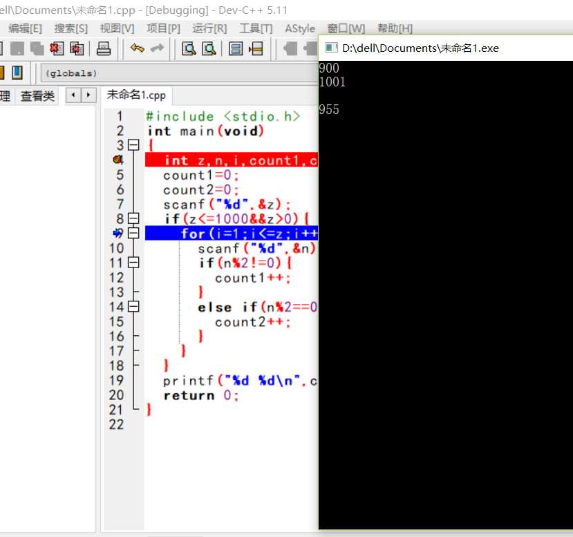Click the blue highlighted for(i=1;i<=z line
The image size is (573, 537).
(232, 233)
